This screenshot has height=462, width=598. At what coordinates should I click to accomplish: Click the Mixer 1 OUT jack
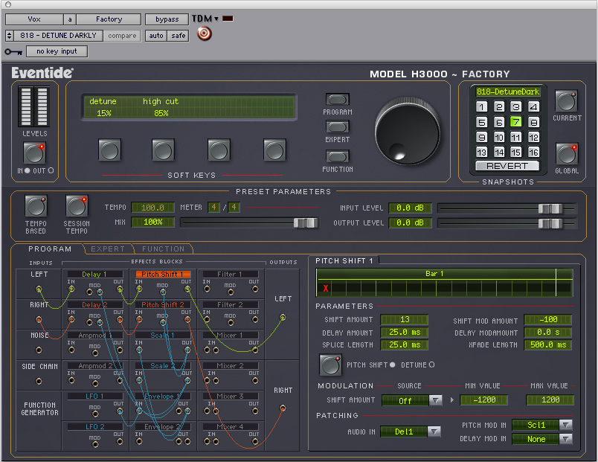tap(255, 350)
